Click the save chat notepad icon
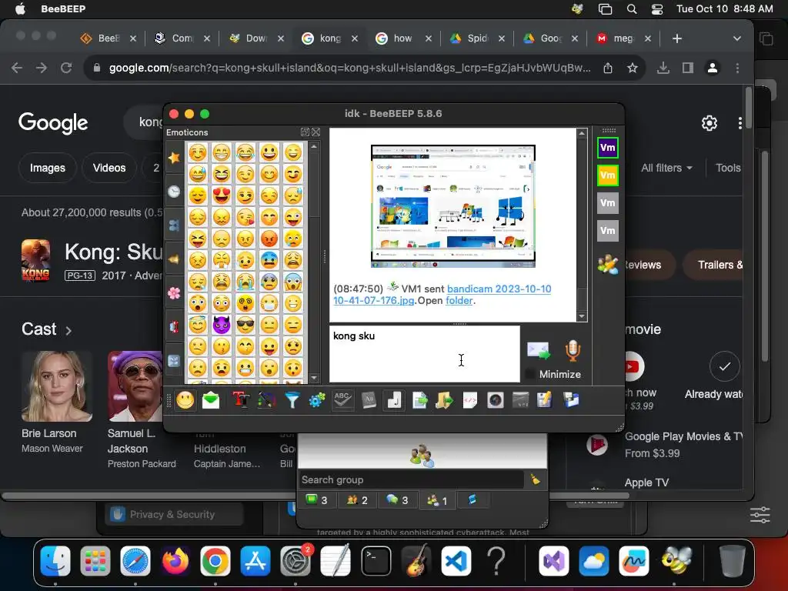This screenshot has height=591, width=788. [x=544, y=400]
